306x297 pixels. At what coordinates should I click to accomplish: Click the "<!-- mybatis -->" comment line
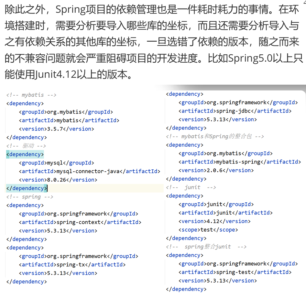[x=31, y=95]
